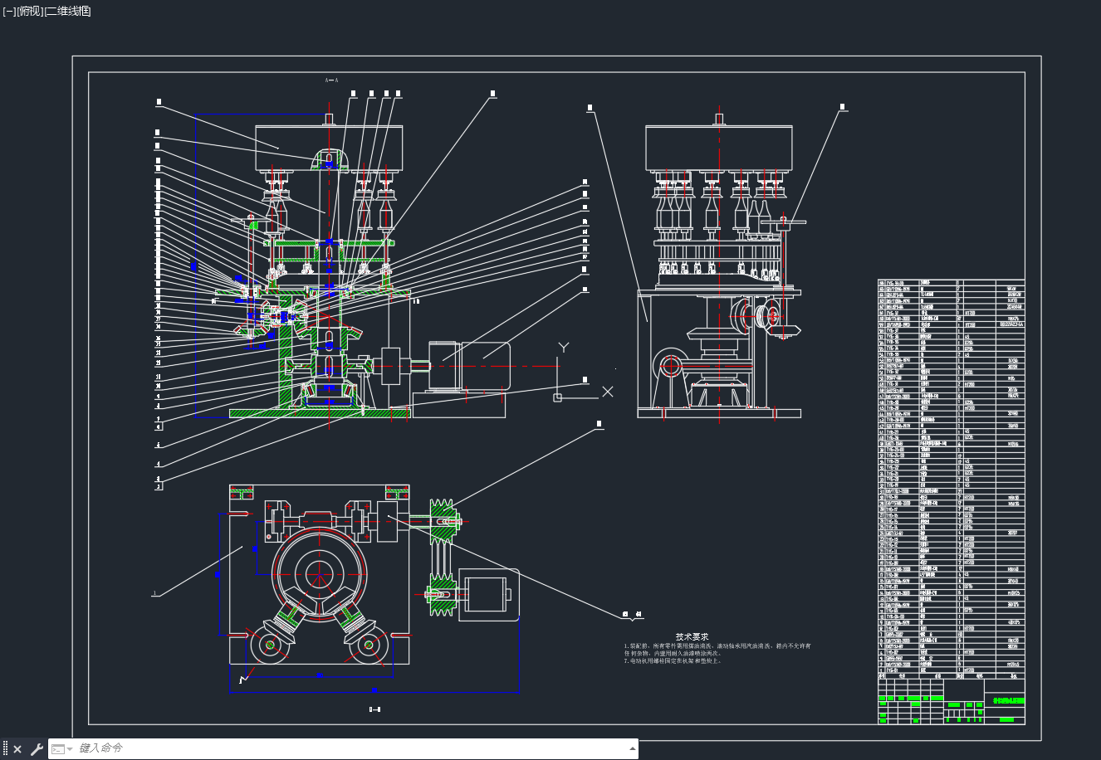Close the command line window
The image size is (1101, 760).
[x=17, y=749]
